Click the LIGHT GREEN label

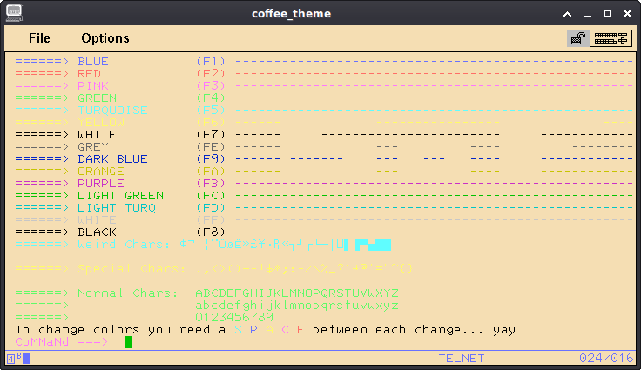[120, 195]
